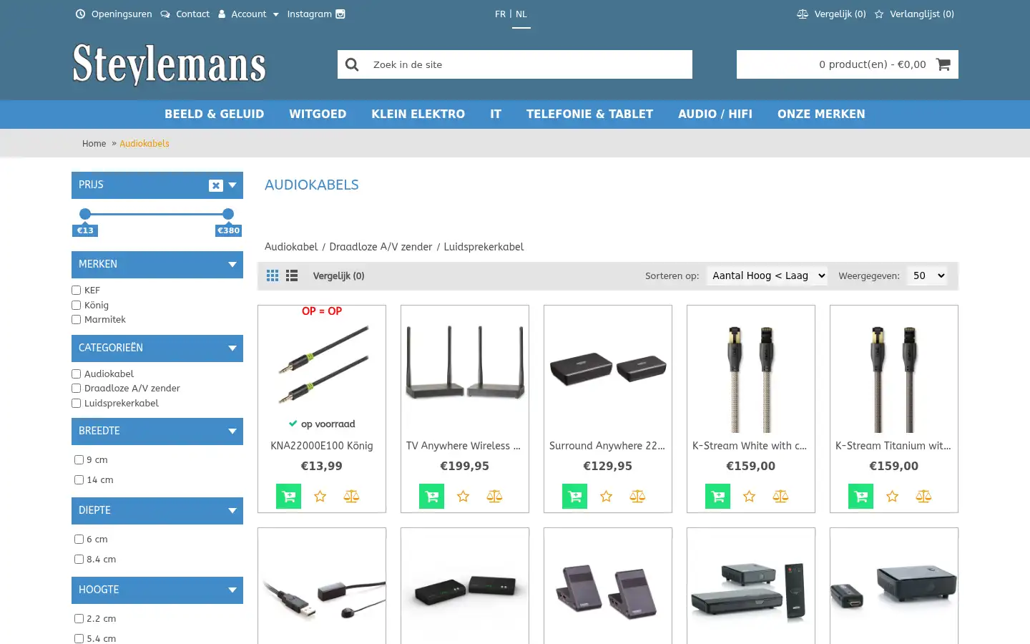Viewport: 1030px width, 644px height.
Task: Open the Witgoed menu
Action: tap(318, 114)
